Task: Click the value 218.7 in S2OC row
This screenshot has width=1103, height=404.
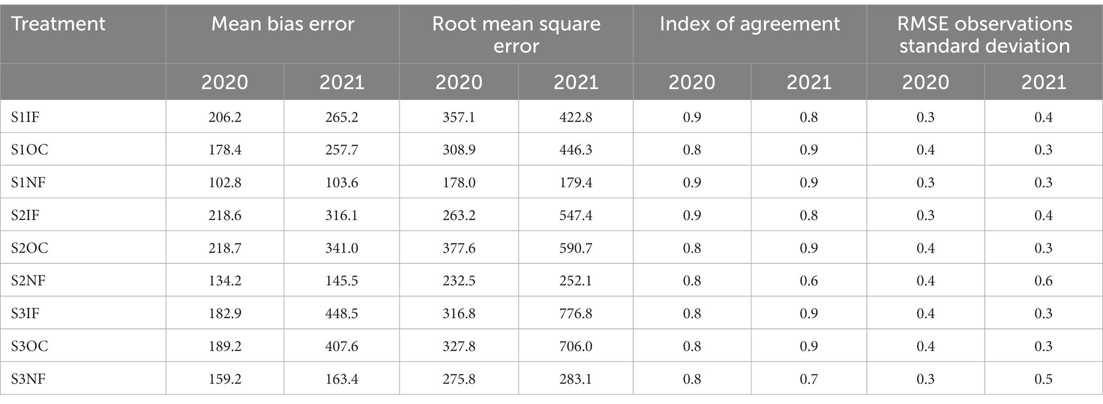Action: pyautogui.click(x=225, y=248)
